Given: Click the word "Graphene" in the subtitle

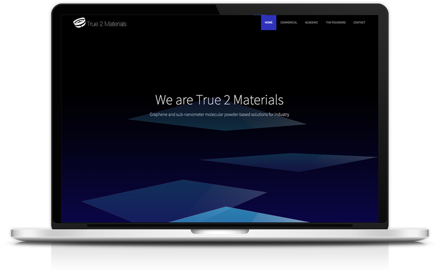Looking at the screenshot, I should point(159,115).
